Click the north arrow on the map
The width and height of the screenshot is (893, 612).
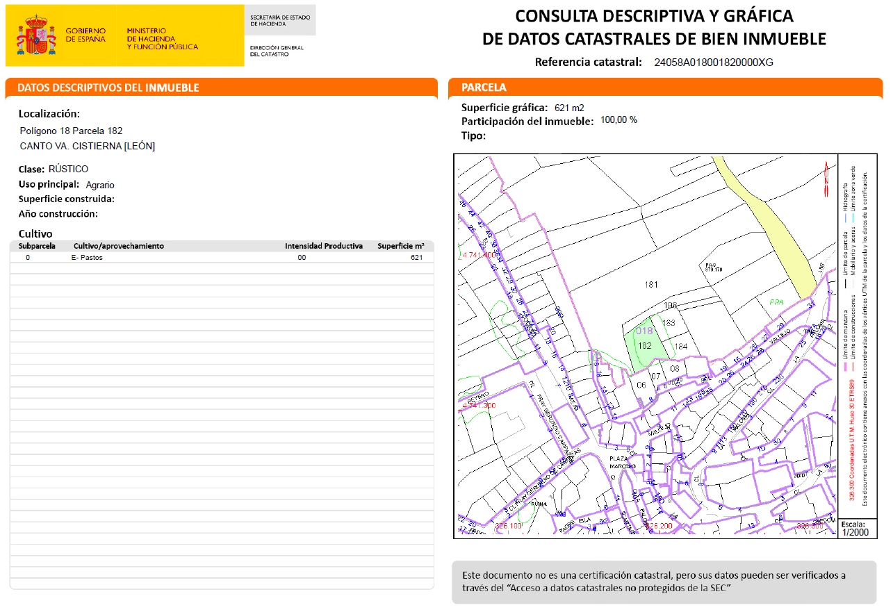pyautogui.click(x=827, y=178)
